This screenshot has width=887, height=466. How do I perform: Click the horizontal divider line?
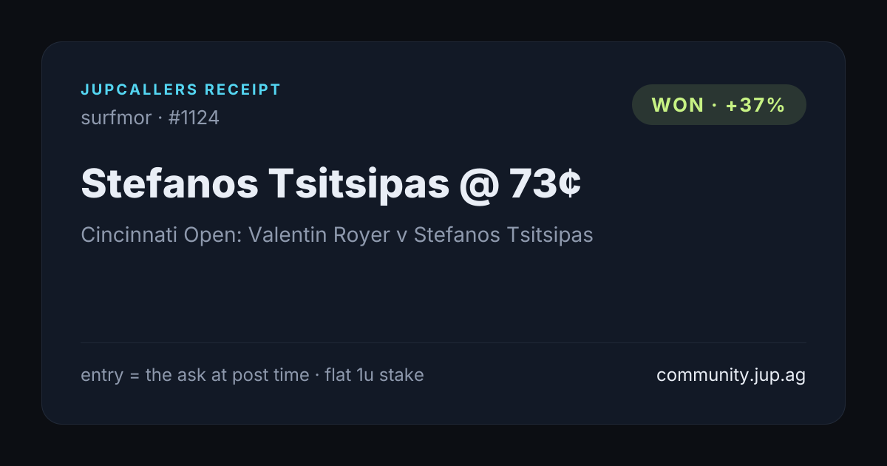[443, 342]
